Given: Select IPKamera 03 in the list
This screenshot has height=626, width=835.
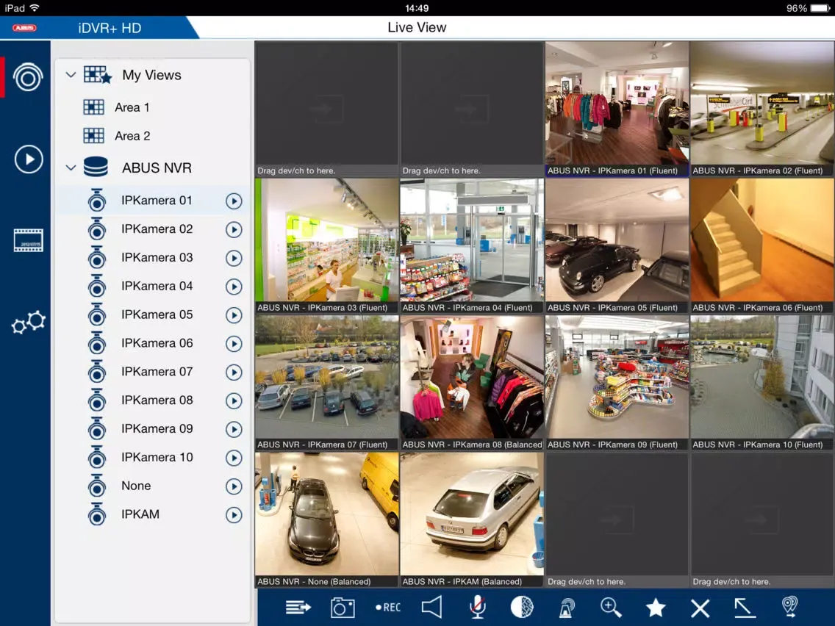Looking at the screenshot, I should tap(152, 258).
